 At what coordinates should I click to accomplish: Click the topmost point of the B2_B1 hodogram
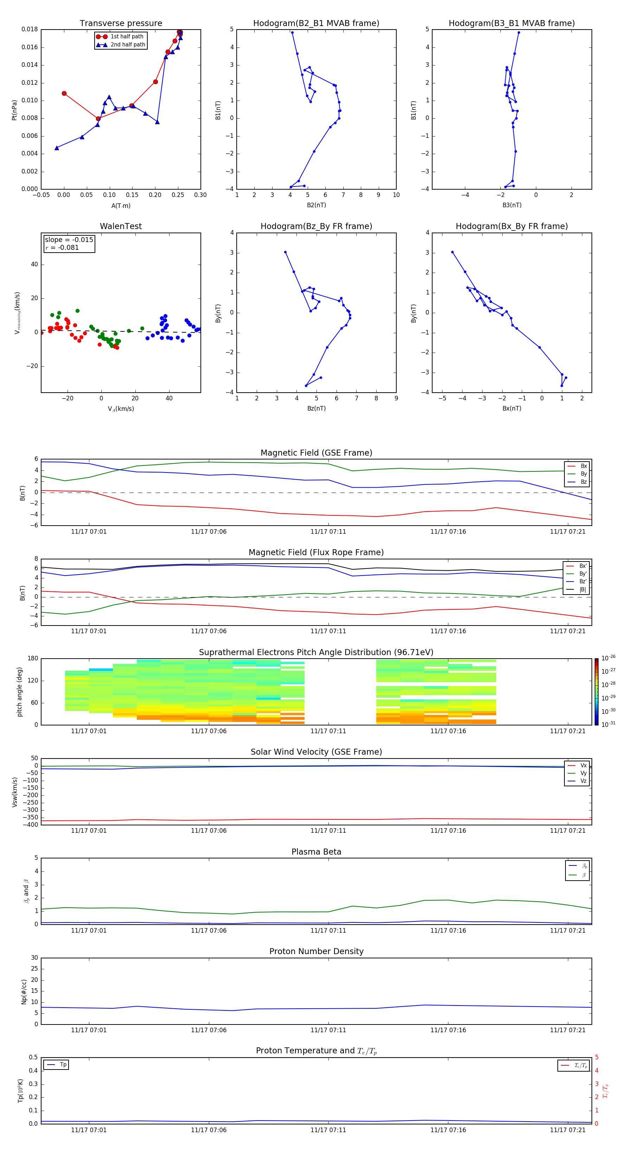tap(292, 32)
